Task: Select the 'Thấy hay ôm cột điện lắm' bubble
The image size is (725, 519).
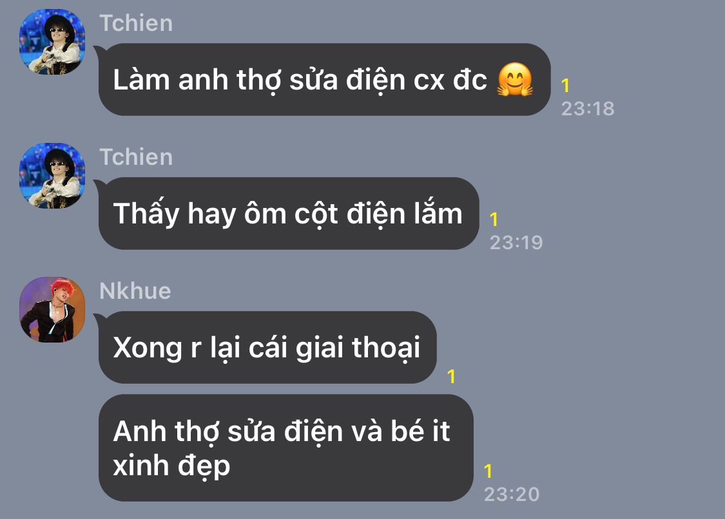Action: tap(289, 214)
